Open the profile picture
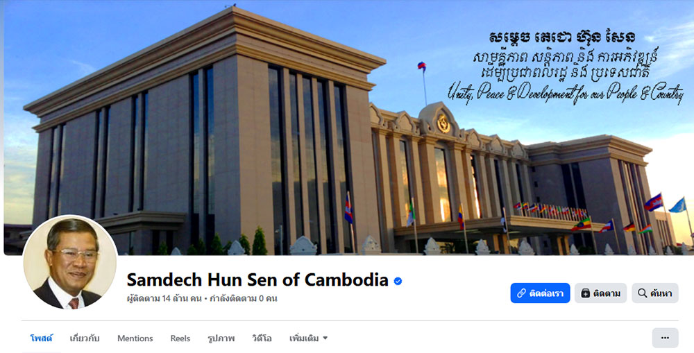Image resolution: width=694 pixels, height=353 pixels. click(70, 262)
